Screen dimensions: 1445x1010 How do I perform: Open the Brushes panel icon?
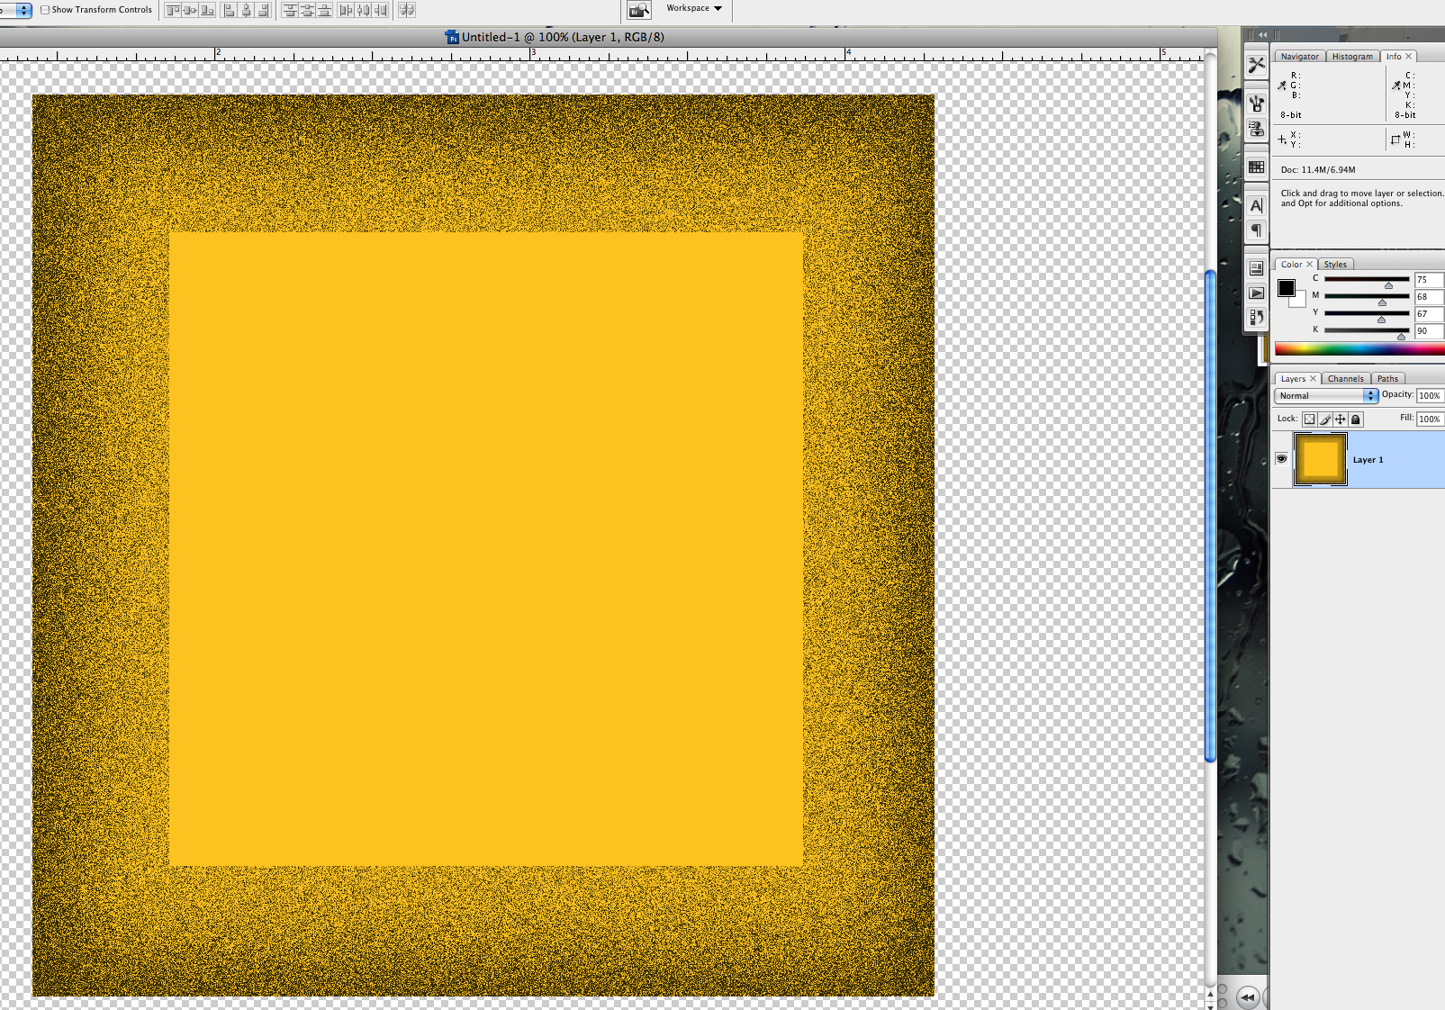pos(1257,103)
